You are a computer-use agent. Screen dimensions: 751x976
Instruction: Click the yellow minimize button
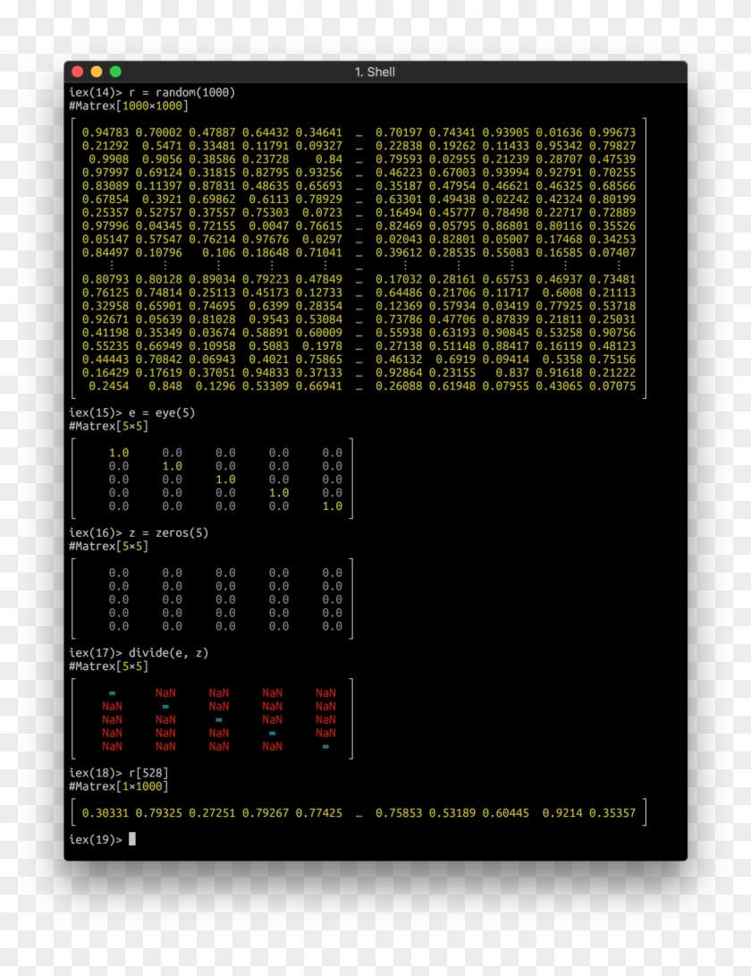pos(94,70)
